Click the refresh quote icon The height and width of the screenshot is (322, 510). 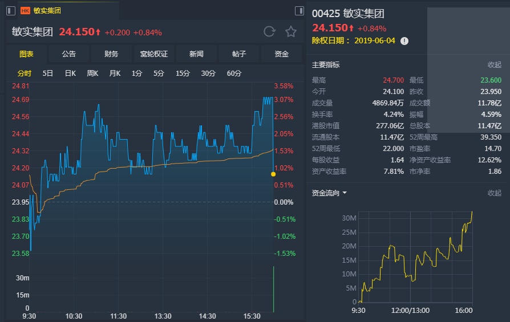[269, 32]
